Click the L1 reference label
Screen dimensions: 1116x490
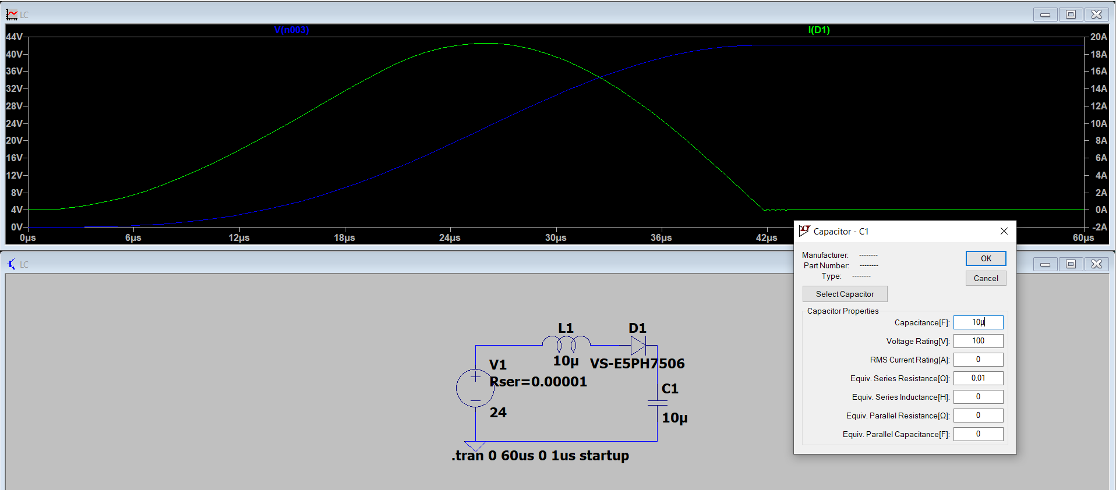pyautogui.click(x=566, y=328)
